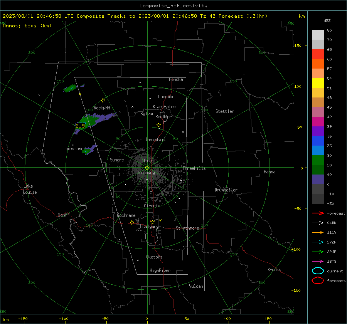Screen dimensions: 347x324
Task: Click the Blackfalds label
Action: point(164,107)
